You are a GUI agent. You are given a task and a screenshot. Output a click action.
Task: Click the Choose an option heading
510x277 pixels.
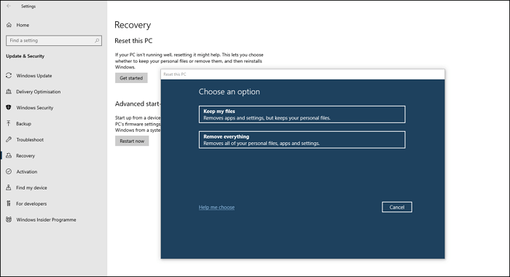(x=229, y=92)
